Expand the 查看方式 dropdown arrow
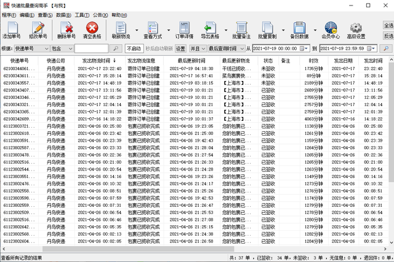Screen dimensions: 394x262 point(169,30)
